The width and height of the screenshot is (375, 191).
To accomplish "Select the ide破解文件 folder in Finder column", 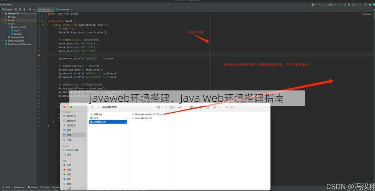I will (108, 122).
